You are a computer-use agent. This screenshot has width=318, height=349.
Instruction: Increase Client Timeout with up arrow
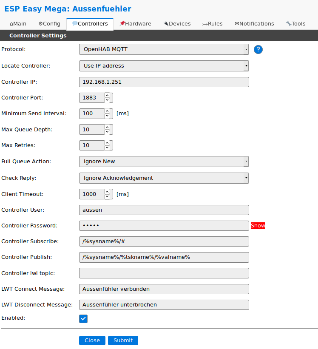point(107,192)
